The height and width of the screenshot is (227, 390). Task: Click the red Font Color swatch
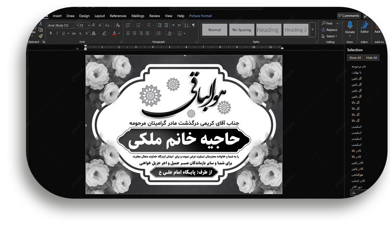114,33
